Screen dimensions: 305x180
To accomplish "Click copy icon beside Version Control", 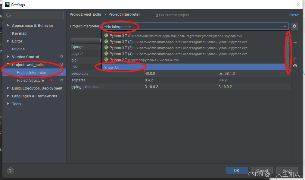I will click(62, 57).
